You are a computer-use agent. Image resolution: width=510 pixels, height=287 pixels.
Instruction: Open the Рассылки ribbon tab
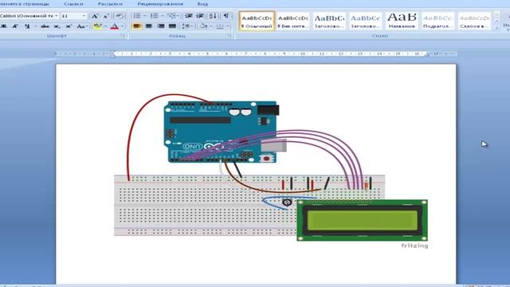[x=110, y=4]
